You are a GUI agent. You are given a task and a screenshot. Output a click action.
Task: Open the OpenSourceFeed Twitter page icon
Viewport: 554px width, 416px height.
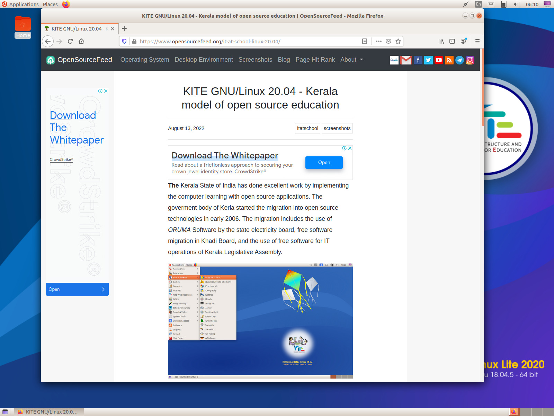428,60
